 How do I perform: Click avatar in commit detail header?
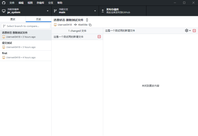click(55, 25)
